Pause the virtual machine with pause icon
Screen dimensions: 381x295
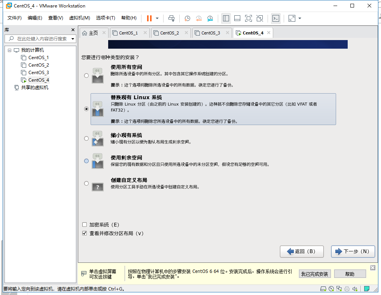[x=149, y=18]
